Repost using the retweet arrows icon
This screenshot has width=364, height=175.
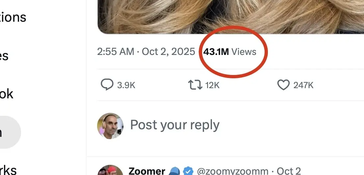pyautogui.click(x=195, y=85)
